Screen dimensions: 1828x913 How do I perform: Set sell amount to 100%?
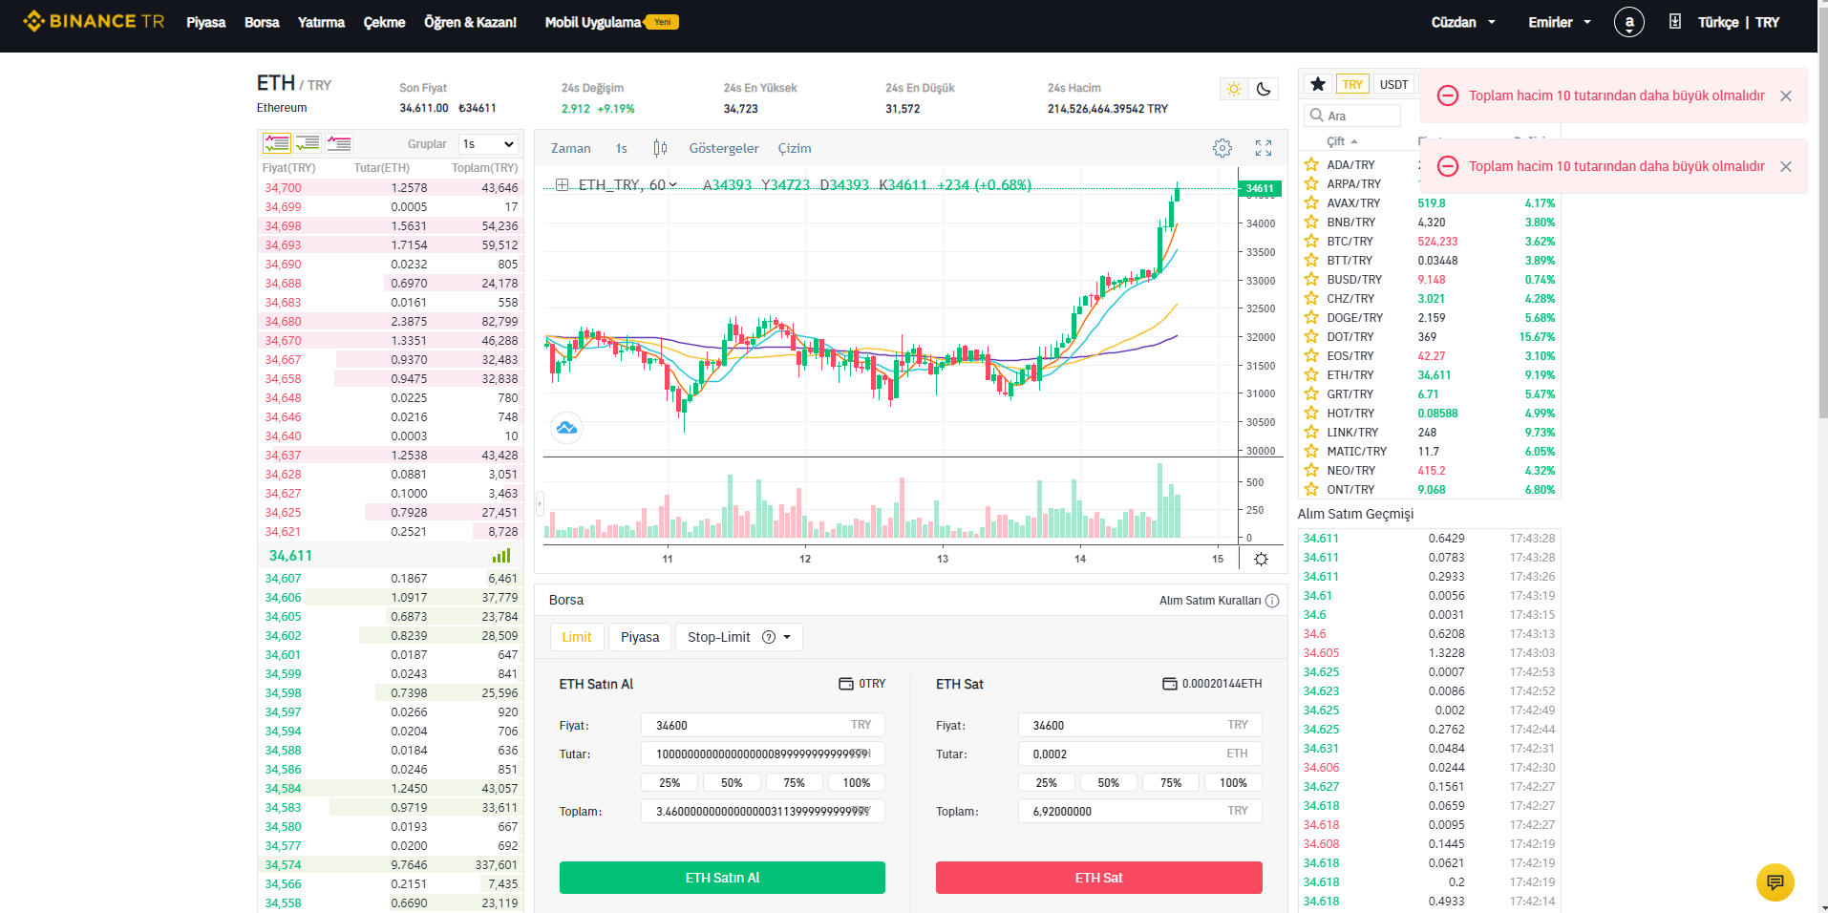(1233, 783)
